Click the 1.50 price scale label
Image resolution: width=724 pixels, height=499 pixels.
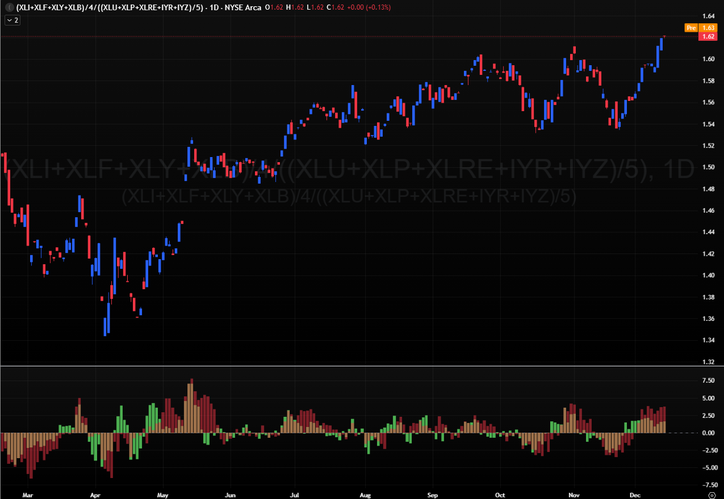[x=708, y=167]
